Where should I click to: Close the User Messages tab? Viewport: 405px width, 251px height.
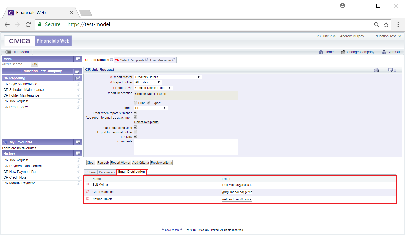174,60
